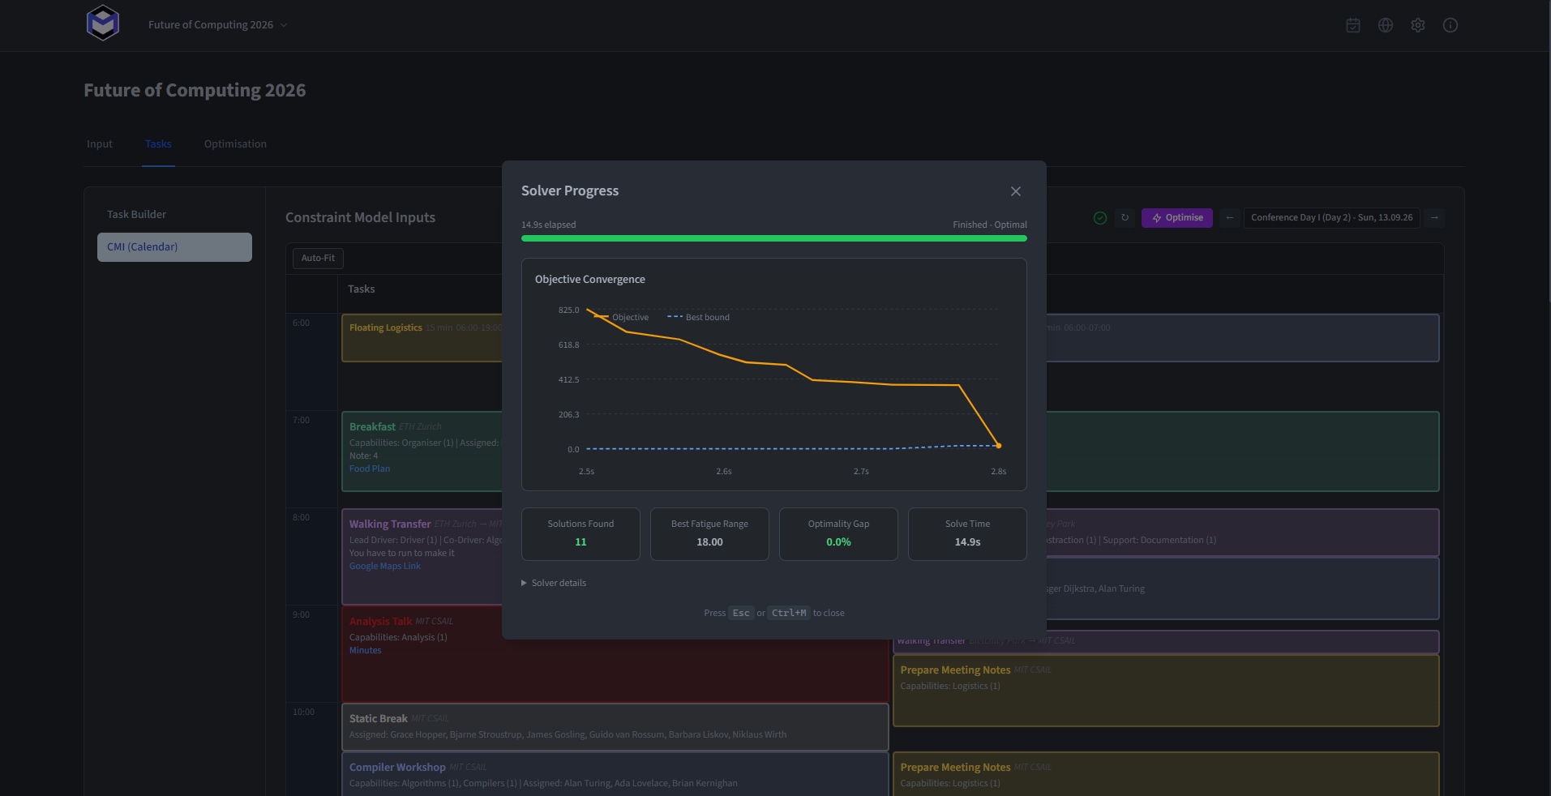Click the Solutions Found stat card
This screenshot has height=796, width=1551.
(x=581, y=534)
